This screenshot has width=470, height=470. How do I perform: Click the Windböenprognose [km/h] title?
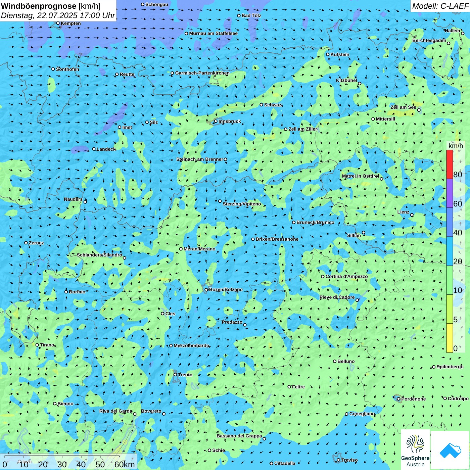pyautogui.click(x=51, y=6)
